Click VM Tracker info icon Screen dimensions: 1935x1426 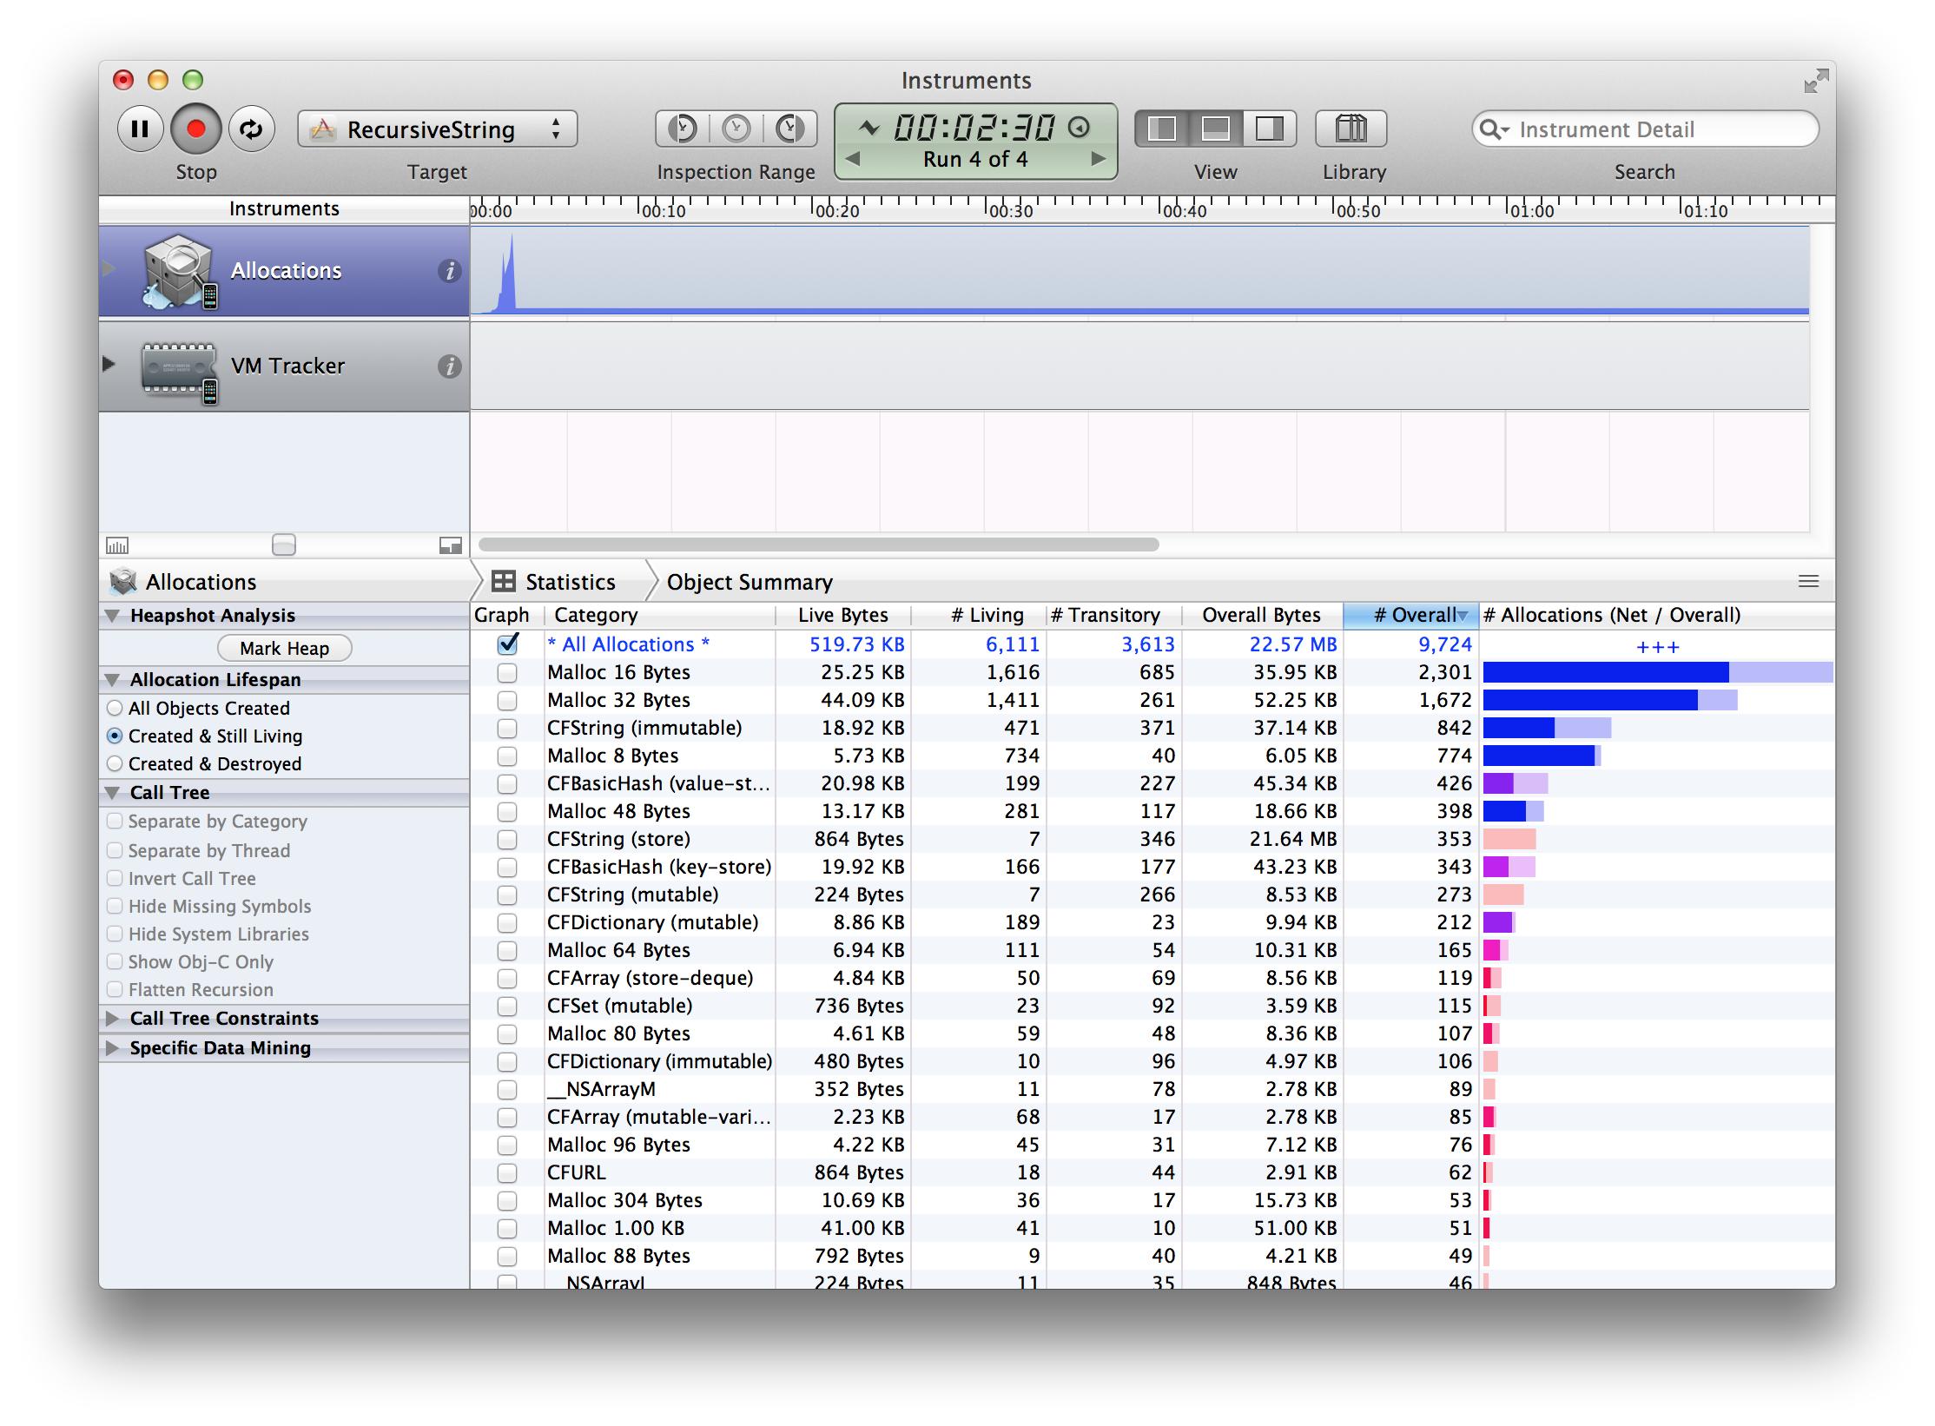[x=449, y=366]
